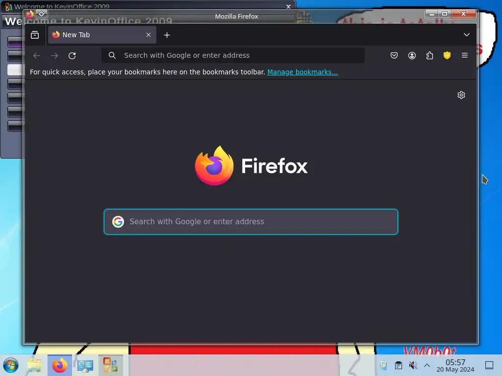The image size is (502, 376).
Task: Click Google G icon in search box
Action: coord(118,222)
